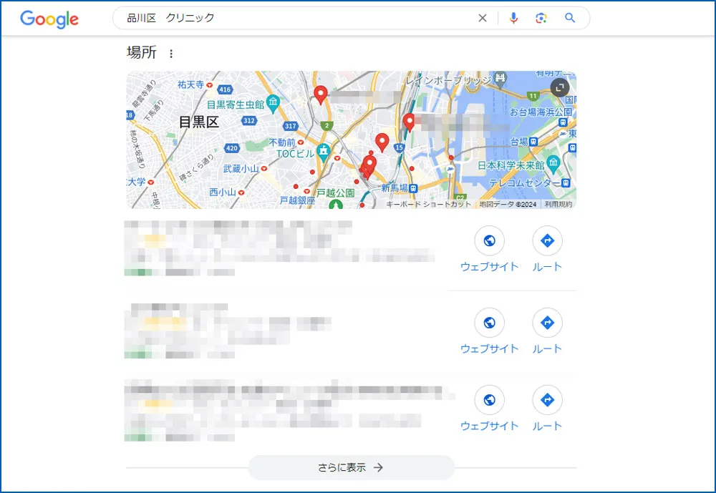Open Google Lens image search
The image size is (716, 493).
[x=541, y=18]
